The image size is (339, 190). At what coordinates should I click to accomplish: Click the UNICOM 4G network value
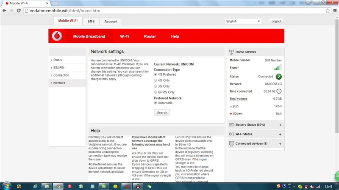tap(273, 84)
